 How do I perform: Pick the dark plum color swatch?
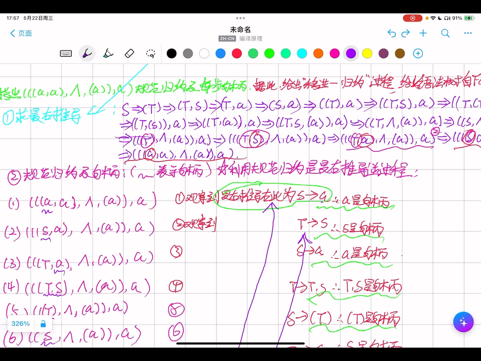point(383,53)
